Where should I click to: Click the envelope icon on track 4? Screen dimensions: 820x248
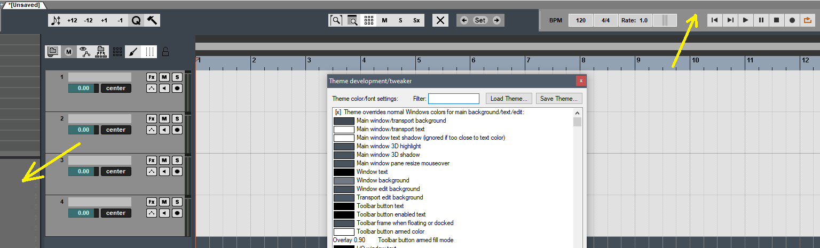point(152,213)
